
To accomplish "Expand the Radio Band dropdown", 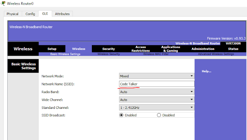I will pos(157,92).
